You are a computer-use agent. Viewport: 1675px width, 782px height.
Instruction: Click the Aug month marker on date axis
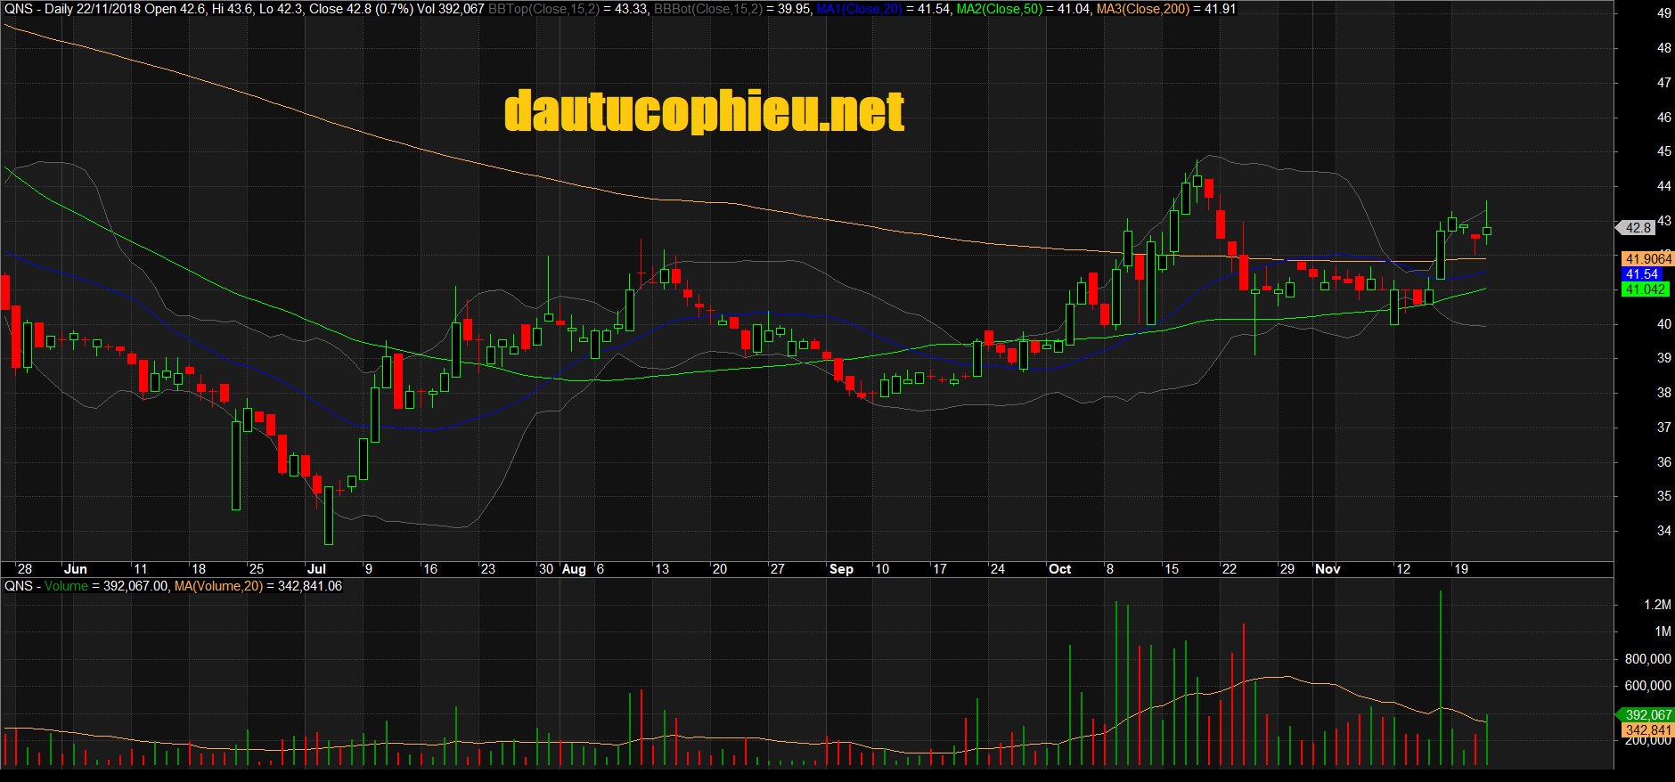[574, 569]
